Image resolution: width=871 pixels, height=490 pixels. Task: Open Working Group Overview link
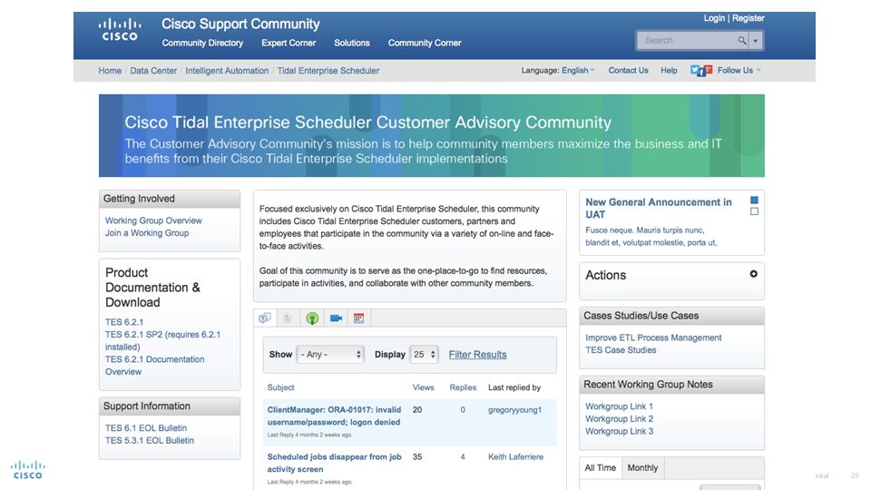click(x=153, y=220)
